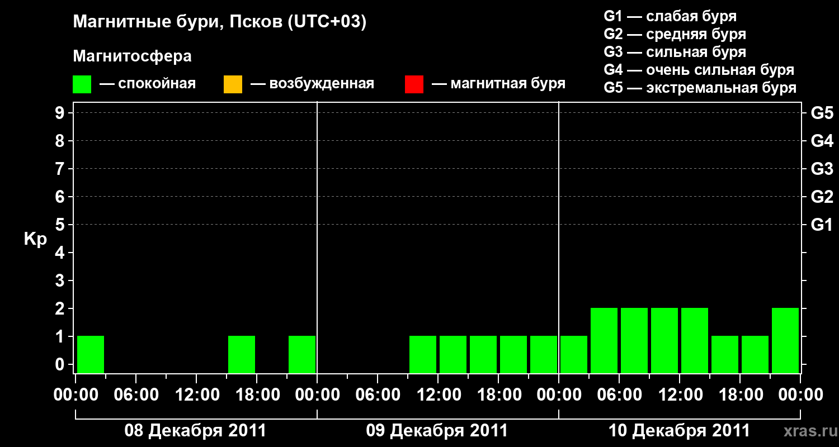Click the orange возбужденная legend swatch
839x447 pixels.
[x=233, y=84]
